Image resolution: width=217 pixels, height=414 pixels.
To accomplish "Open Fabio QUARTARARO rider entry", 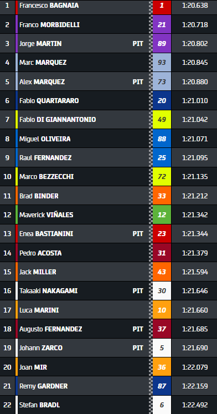I will (49, 101).
